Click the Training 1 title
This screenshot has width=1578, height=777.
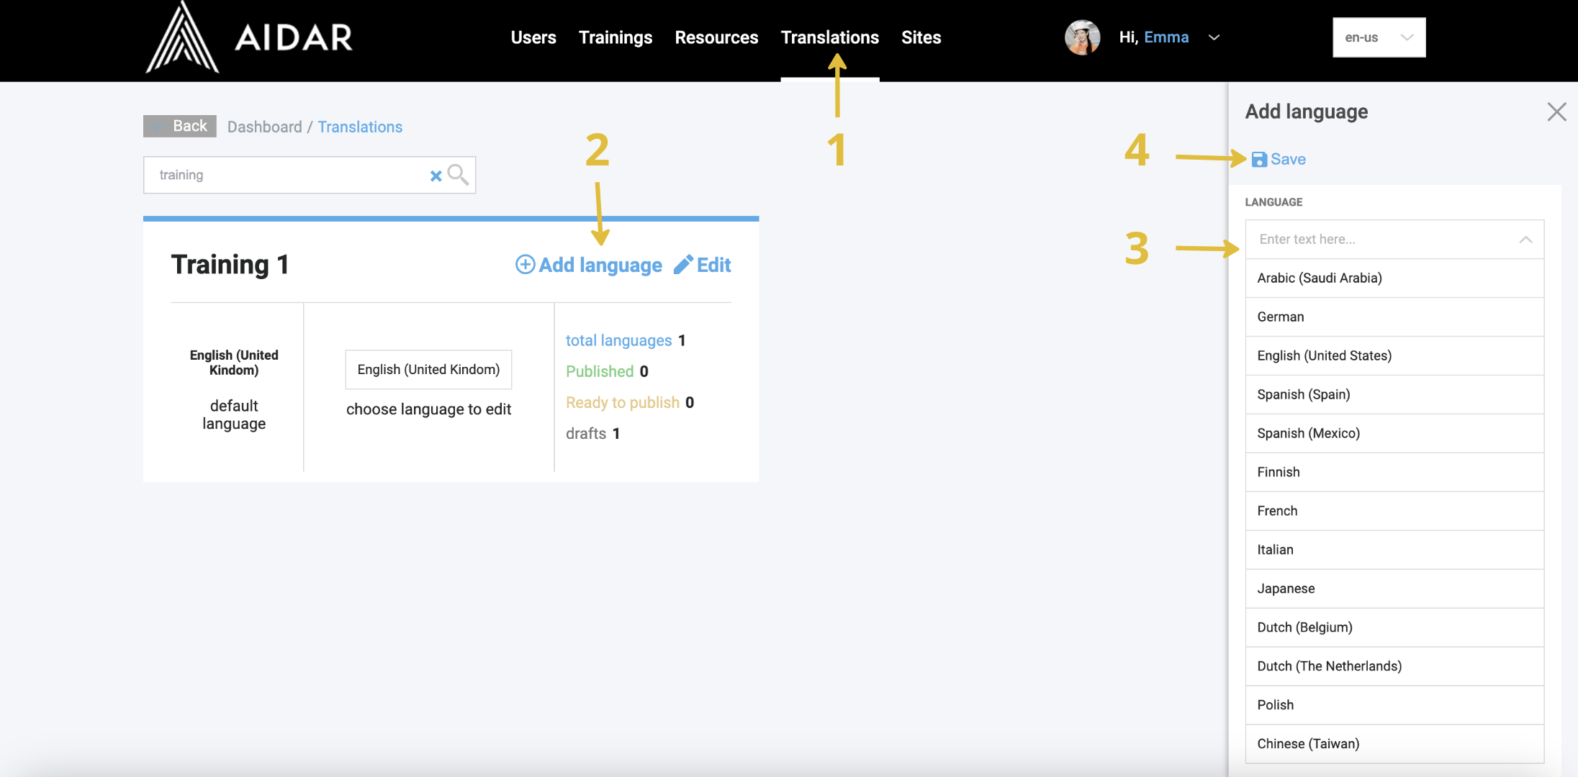click(230, 265)
